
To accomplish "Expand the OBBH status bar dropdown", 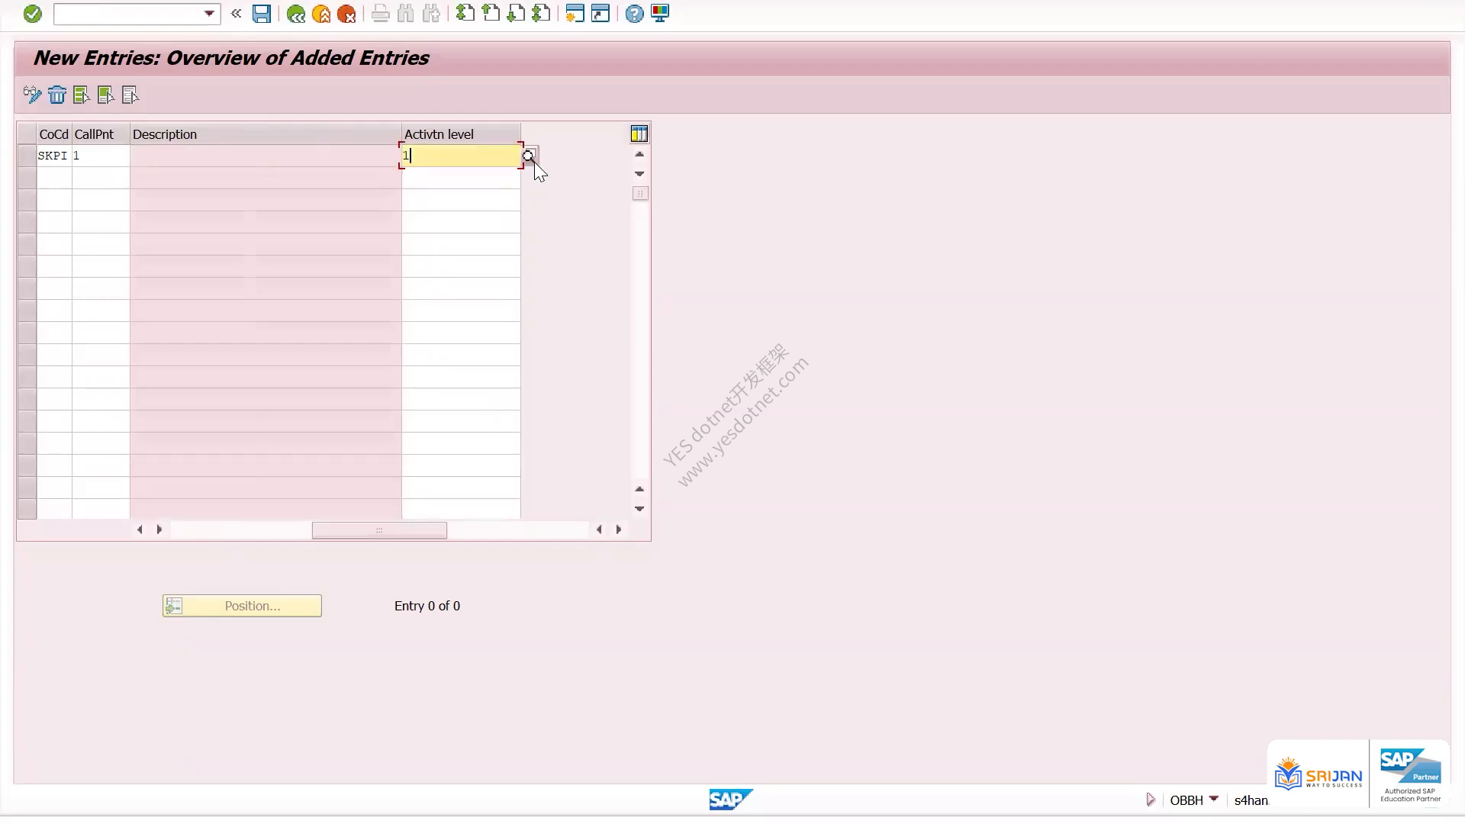I will pos(1213,799).
